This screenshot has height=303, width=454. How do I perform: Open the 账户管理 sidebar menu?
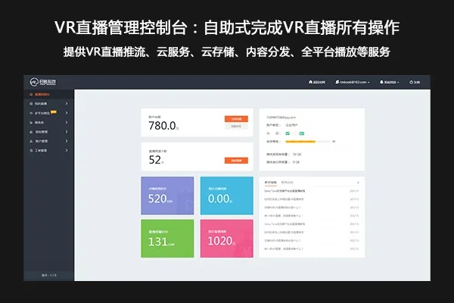pyautogui.click(x=48, y=141)
